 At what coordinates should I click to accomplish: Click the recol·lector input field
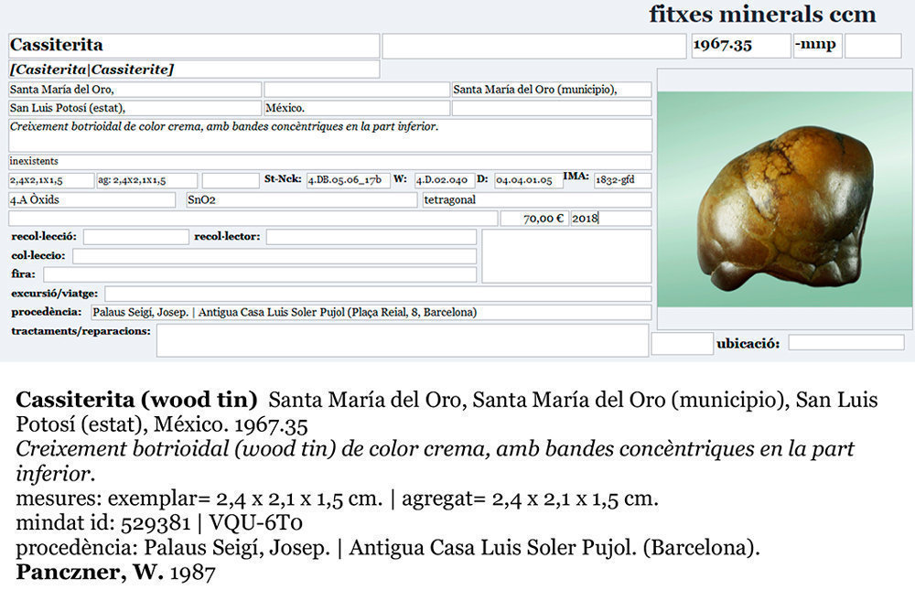pyautogui.click(x=371, y=237)
